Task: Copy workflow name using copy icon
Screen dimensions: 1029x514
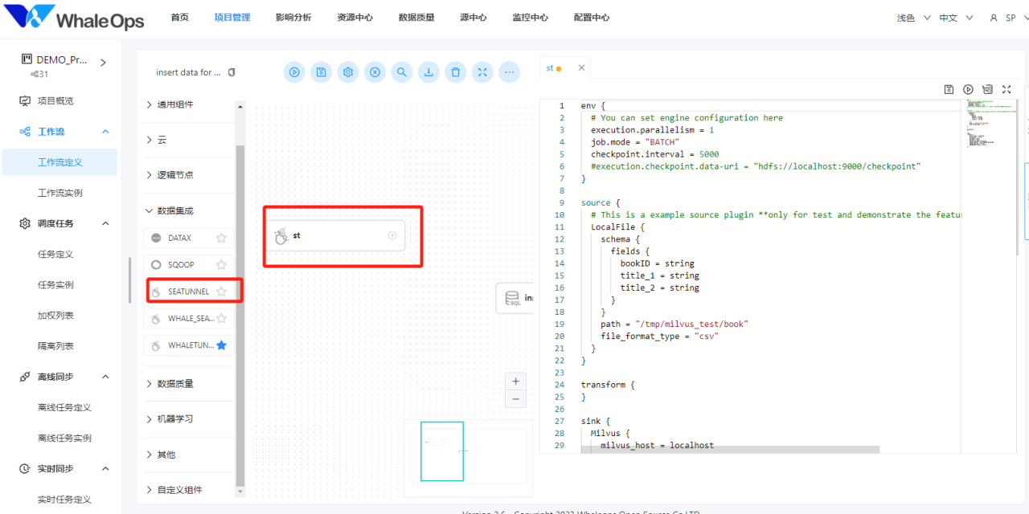Action: tap(232, 72)
